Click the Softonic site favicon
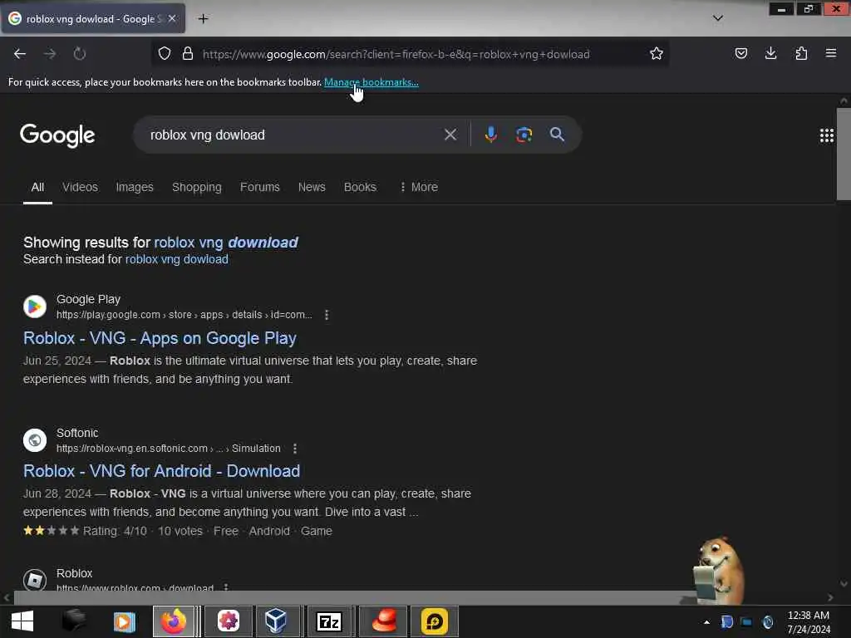851x638 pixels. 35,440
